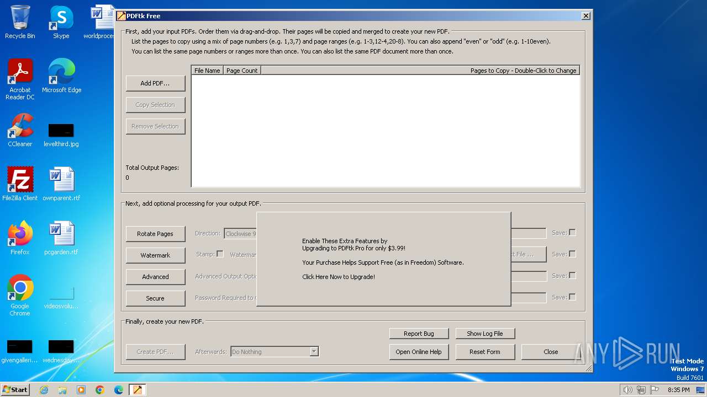This screenshot has width=707, height=397.
Task: Open File Explorer from the taskbar
Action: pos(62,390)
